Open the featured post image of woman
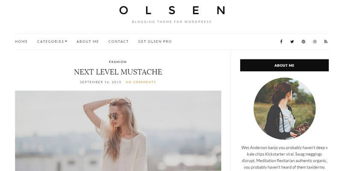This screenshot has height=171, width=342. [x=118, y=131]
